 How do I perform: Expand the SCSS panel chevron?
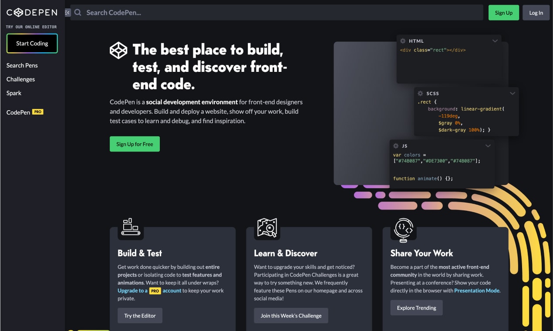tap(513, 93)
